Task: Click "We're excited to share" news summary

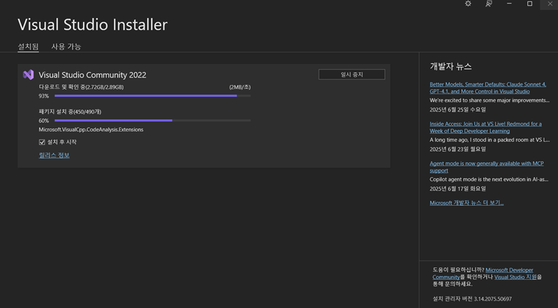Action: point(489,100)
